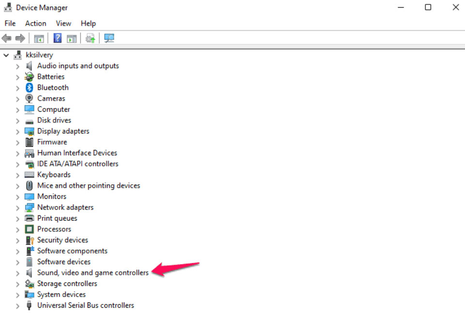
Task: Expand the Bluetooth category
Action: [17, 88]
